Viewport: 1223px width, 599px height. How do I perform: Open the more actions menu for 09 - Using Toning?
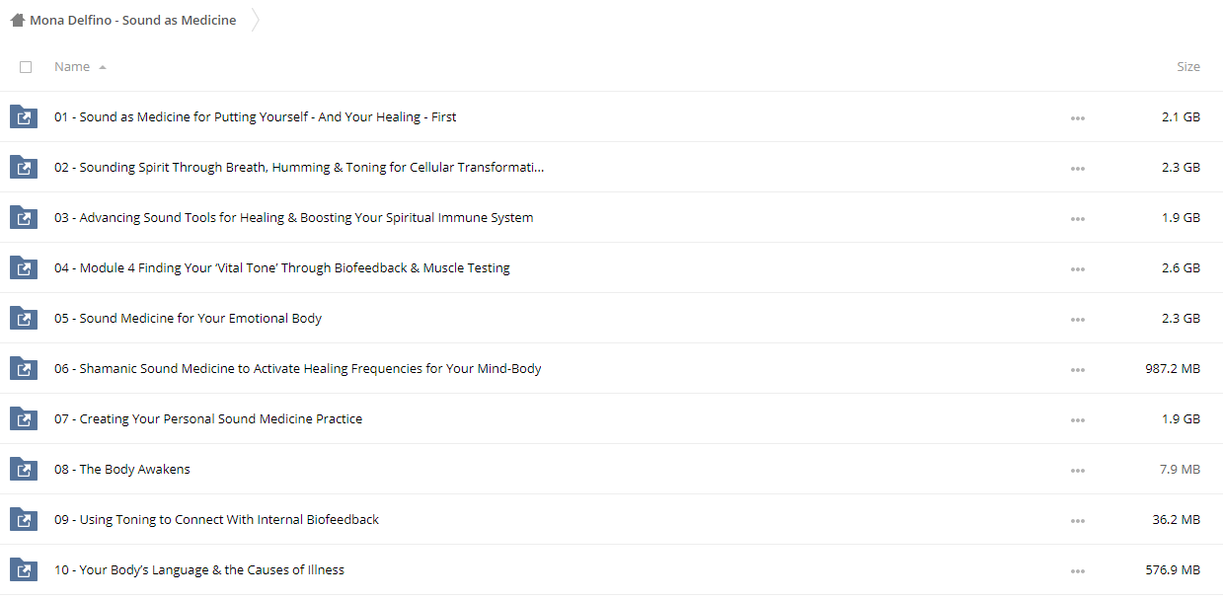point(1077,521)
